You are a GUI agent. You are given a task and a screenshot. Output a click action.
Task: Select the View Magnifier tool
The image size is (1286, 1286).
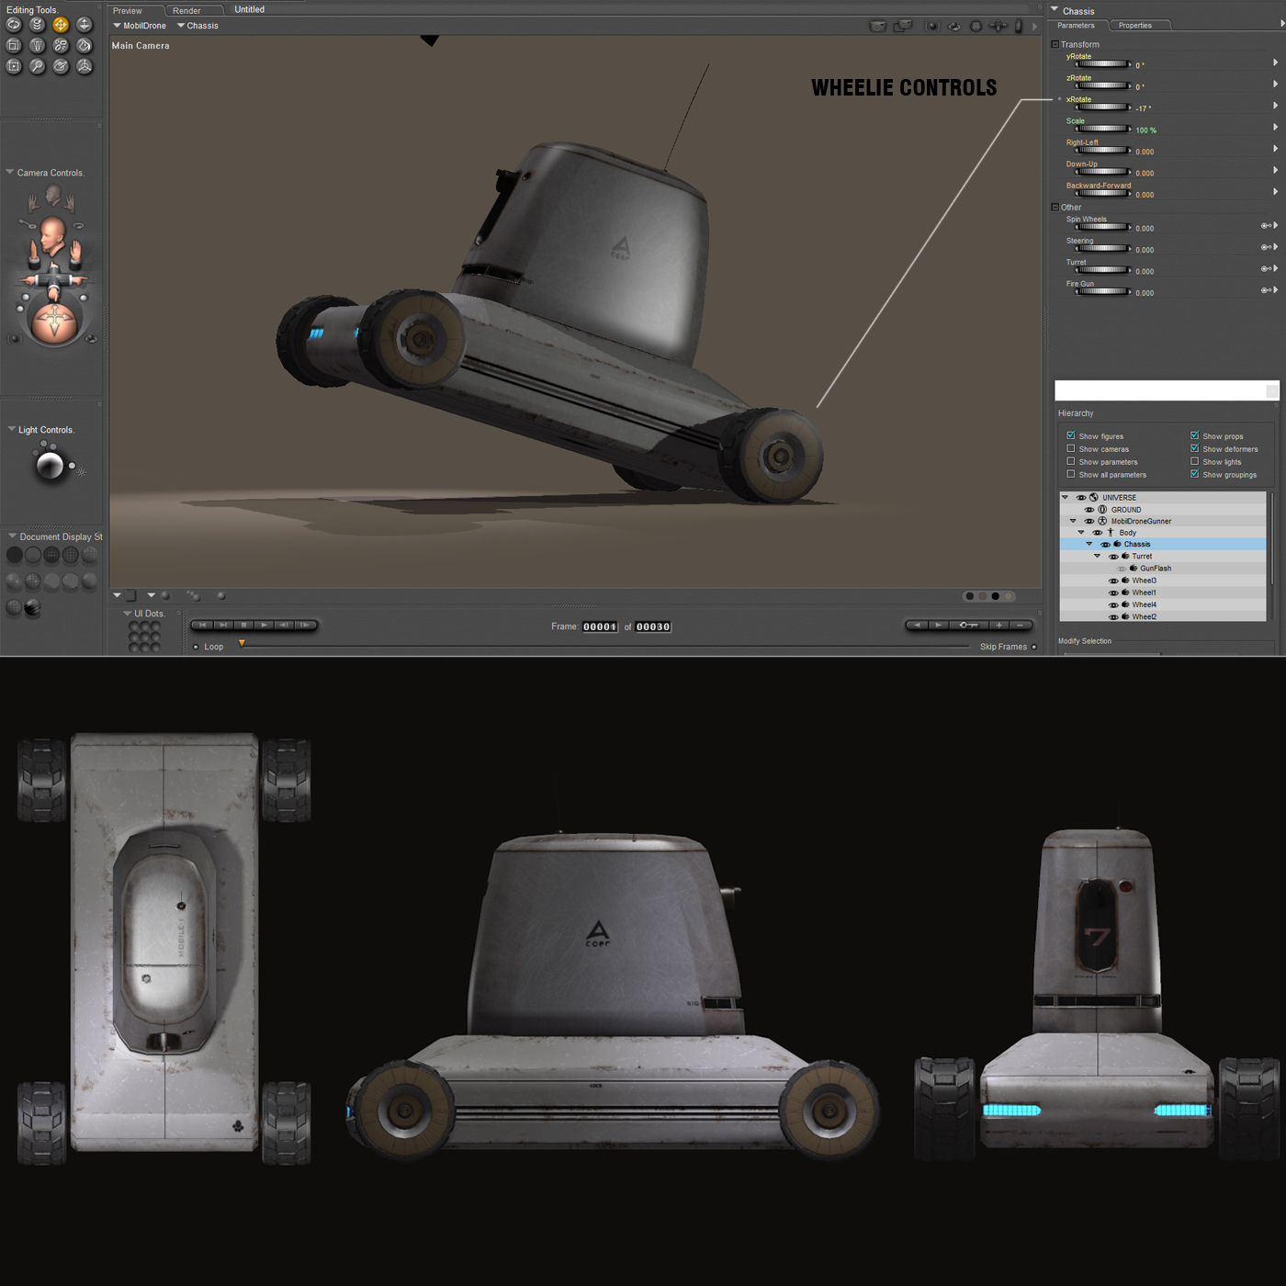coord(37,66)
